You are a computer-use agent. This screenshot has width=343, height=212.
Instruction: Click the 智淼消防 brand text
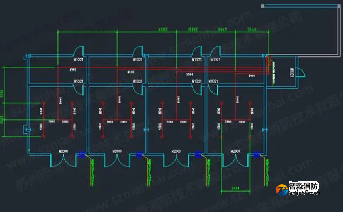[x=303, y=187]
